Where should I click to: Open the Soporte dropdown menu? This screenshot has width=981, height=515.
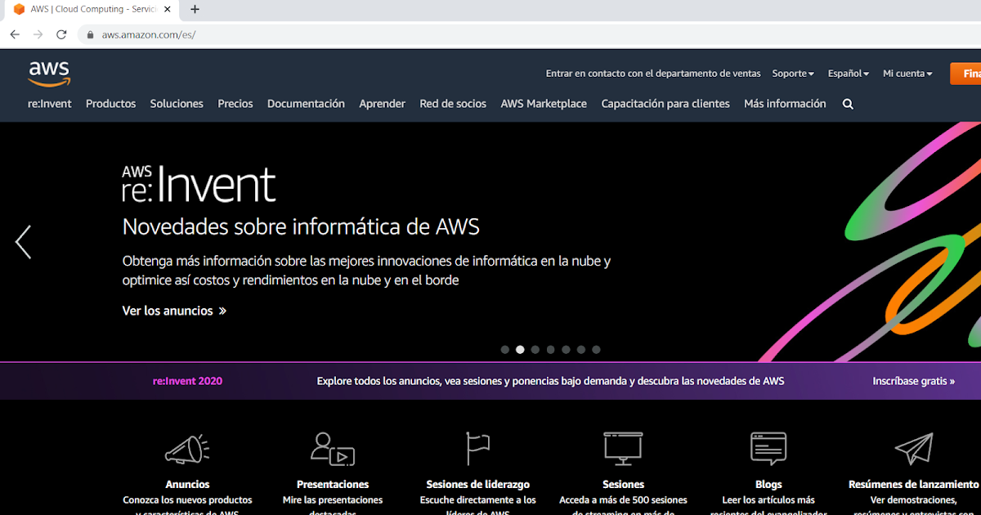point(792,73)
